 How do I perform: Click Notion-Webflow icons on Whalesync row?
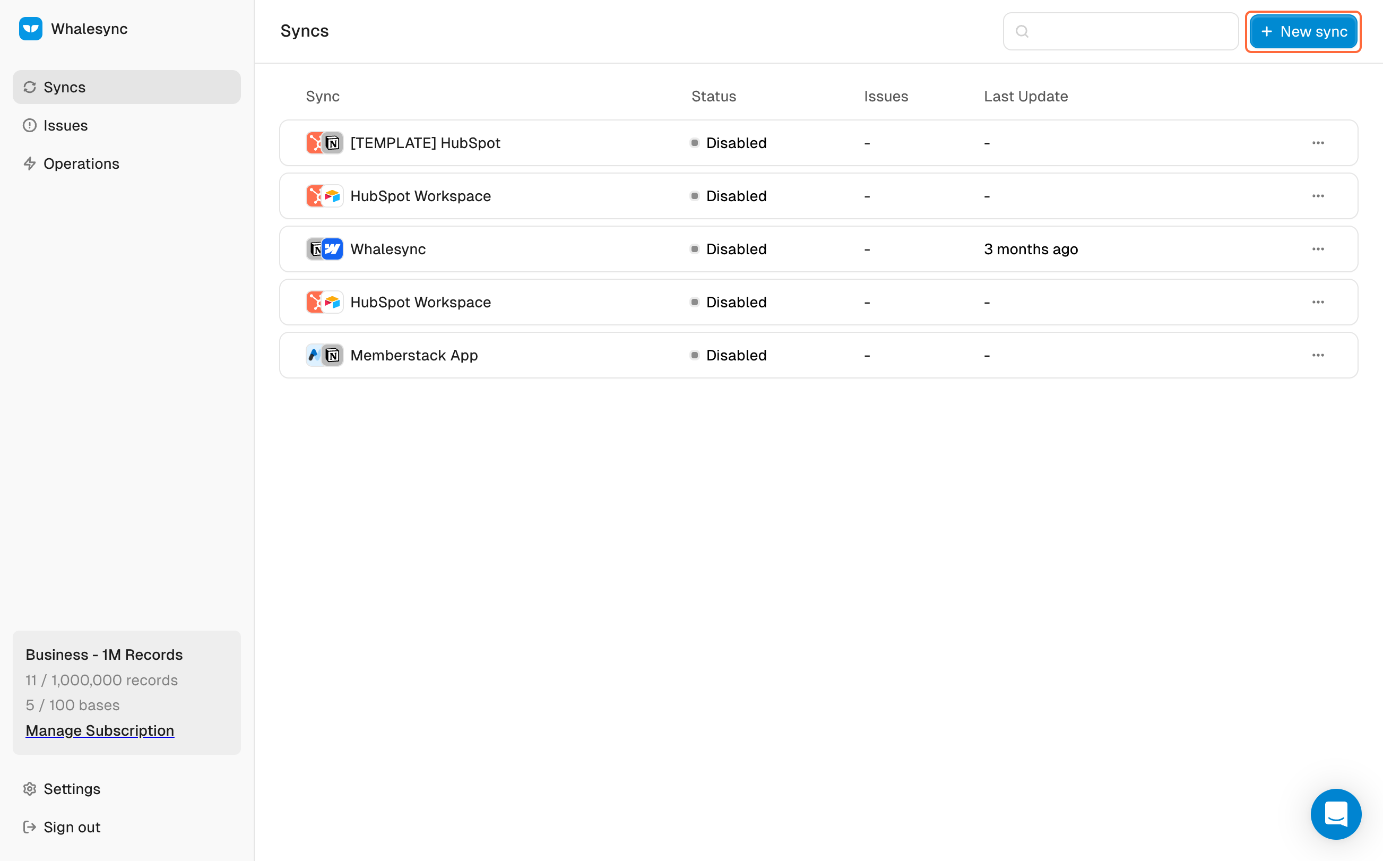coord(324,249)
